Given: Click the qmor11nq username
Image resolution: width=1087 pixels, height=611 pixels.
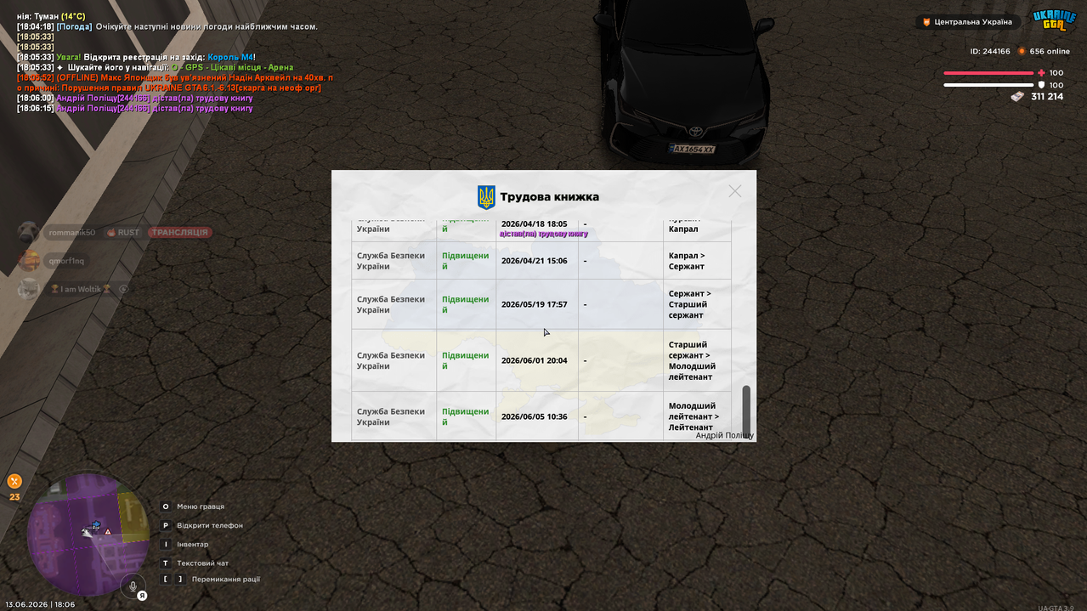Looking at the screenshot, I should click(66, 261).
